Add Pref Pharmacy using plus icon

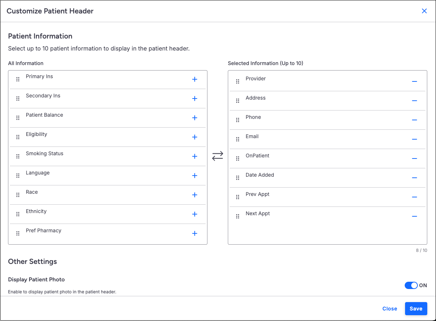195,233
